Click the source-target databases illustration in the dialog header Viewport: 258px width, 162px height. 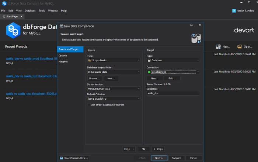pos(196,38)
